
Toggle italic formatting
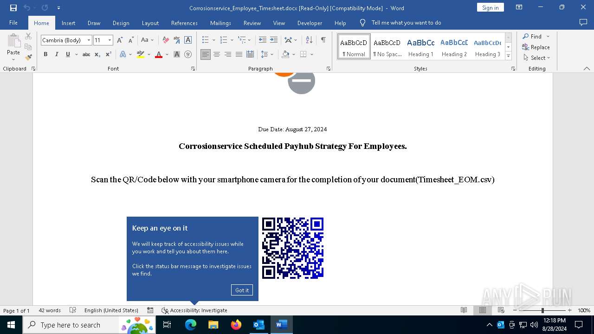[57, 54]
